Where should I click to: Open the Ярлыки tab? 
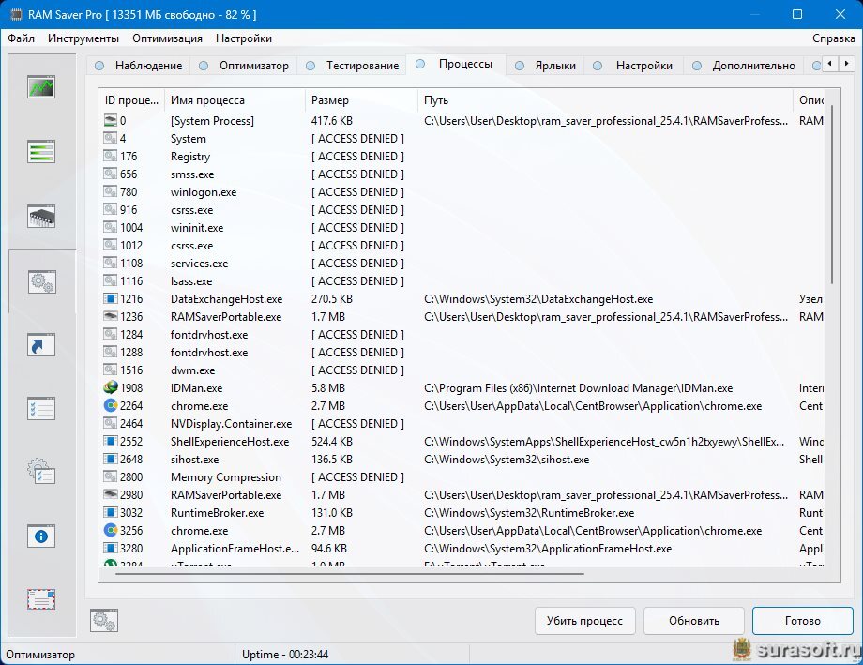545,66
